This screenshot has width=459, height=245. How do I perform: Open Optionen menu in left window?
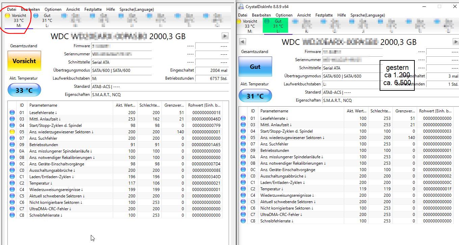pos(53,9)
